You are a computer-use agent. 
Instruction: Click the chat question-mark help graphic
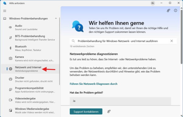[77, 26]
